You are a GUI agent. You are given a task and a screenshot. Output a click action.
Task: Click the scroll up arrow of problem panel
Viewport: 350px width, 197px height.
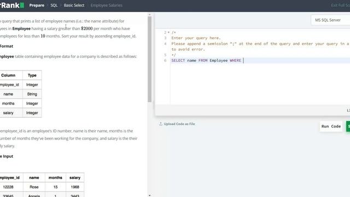point(149,15)
